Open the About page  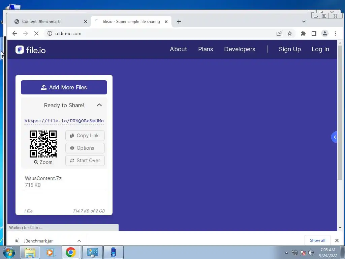pyautogui.click(x=178, y=49)
